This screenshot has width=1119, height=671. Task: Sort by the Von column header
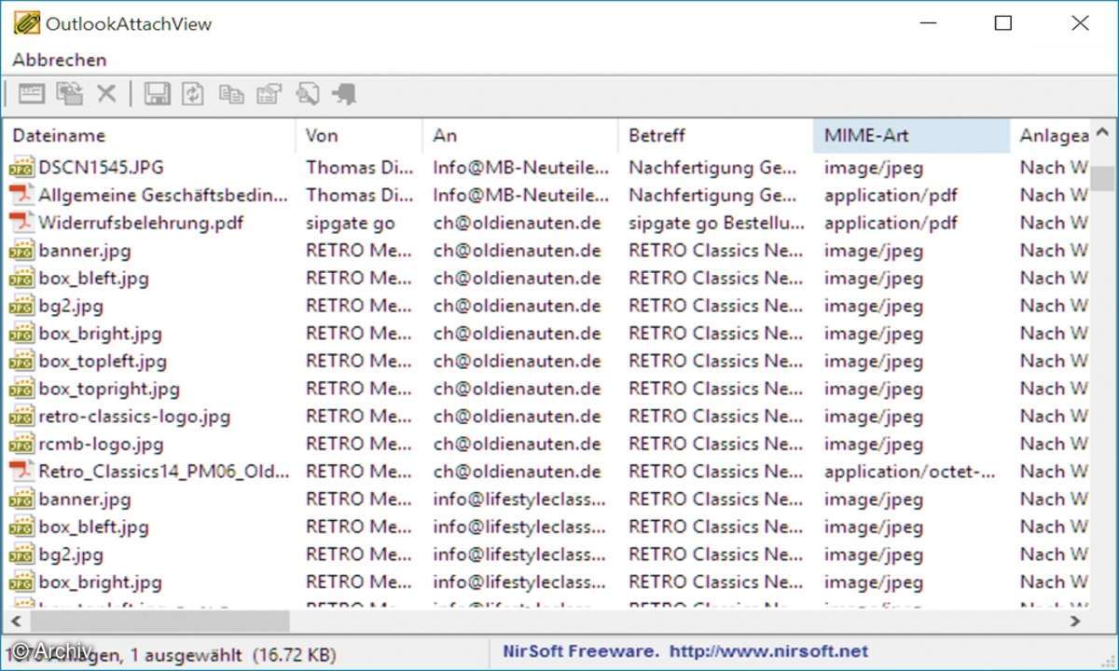tap(360, 136)
